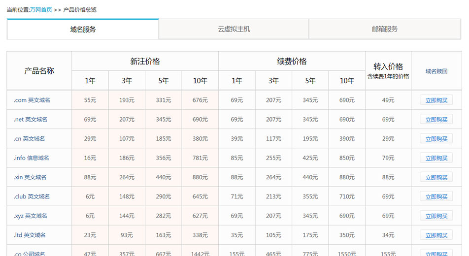Click the .xin 英文域名 name link
The height and width of the screenshot is (256, 469).
(30, 177)
